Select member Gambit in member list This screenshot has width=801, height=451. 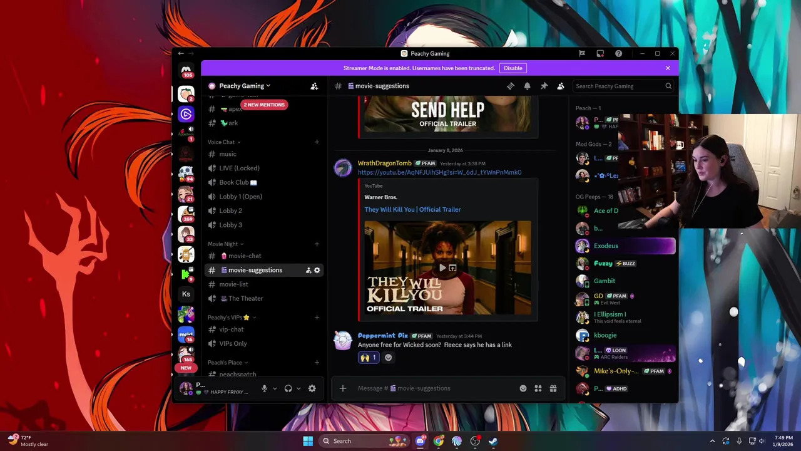pyautogui.click(x=625, y=281)
